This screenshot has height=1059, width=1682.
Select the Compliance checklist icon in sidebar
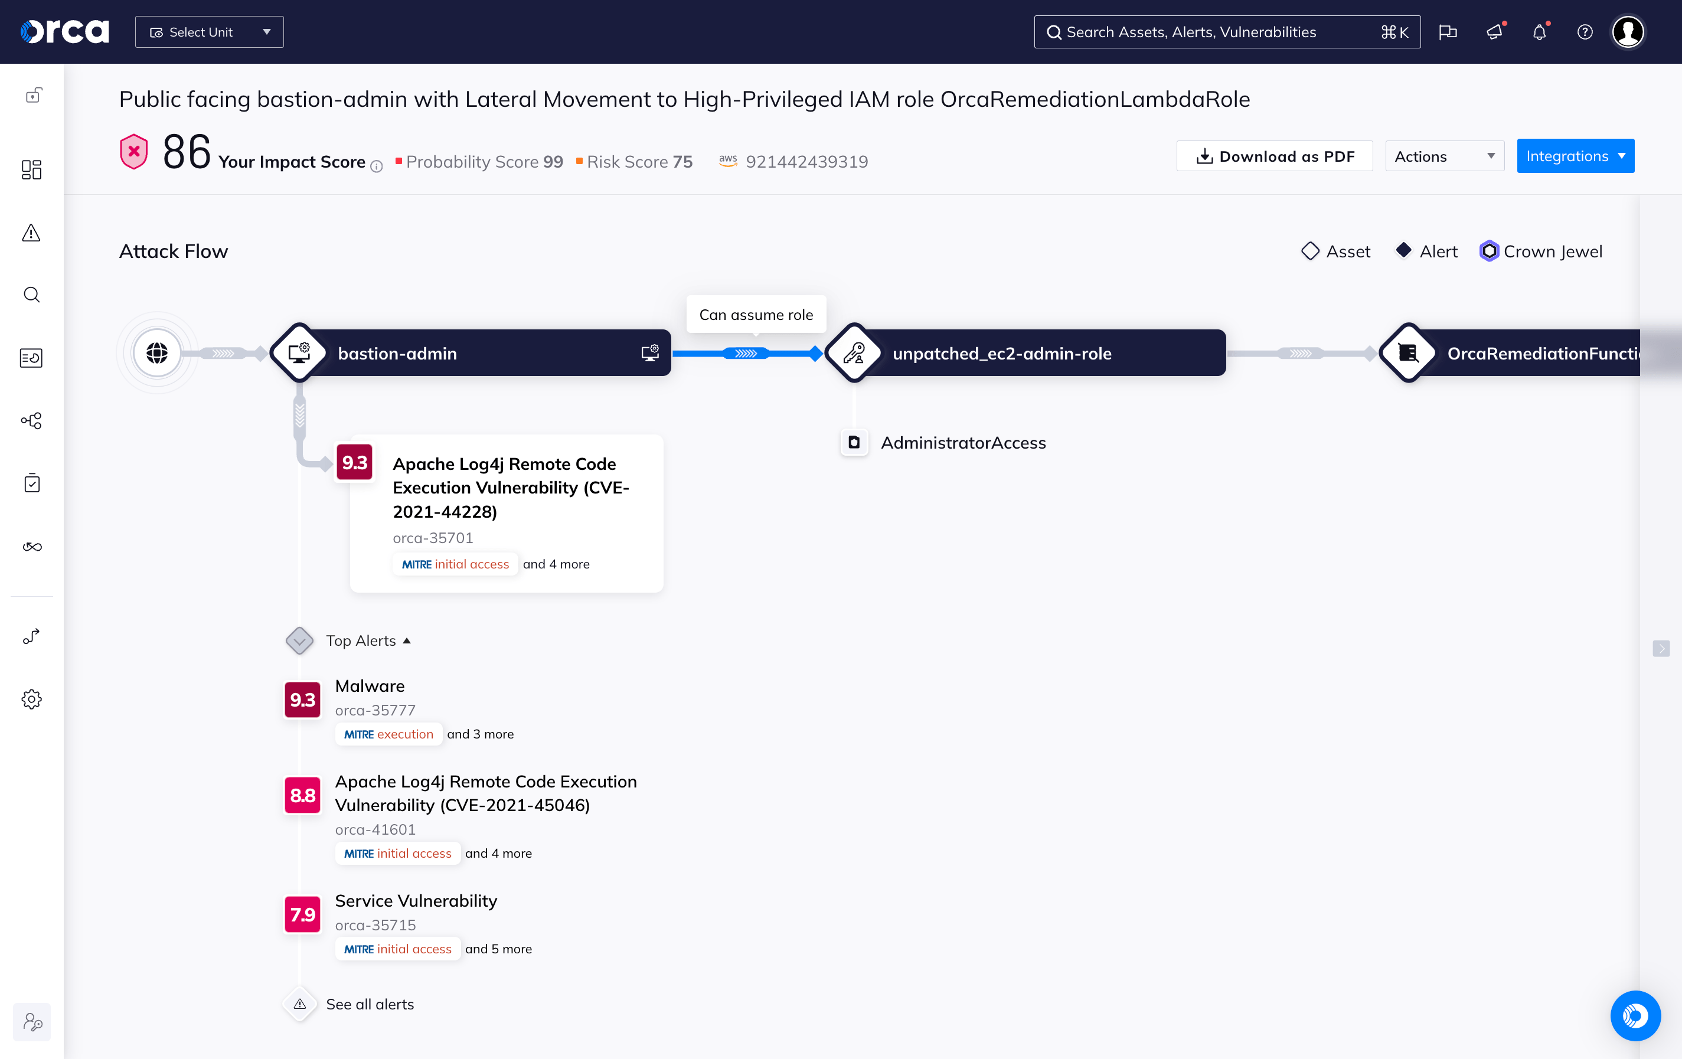31,483
